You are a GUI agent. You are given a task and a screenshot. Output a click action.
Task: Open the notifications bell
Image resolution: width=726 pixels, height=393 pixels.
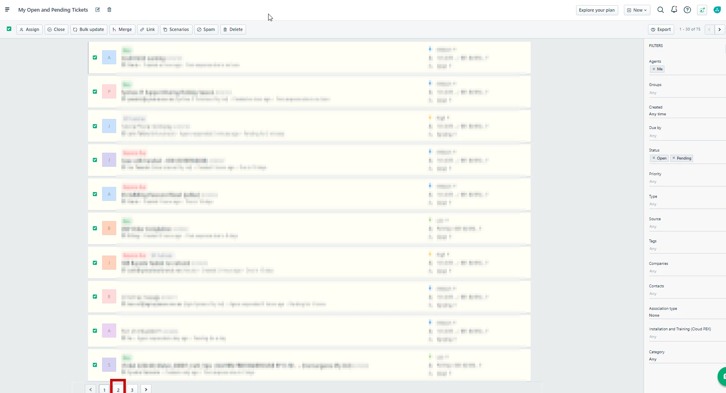click(x=674, y=10)
